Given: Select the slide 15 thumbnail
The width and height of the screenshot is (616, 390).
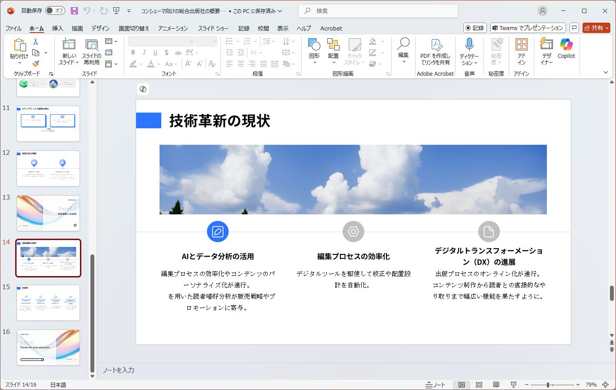Looking at the screenshot, I should pyautogui.click(x=48, y=303).
